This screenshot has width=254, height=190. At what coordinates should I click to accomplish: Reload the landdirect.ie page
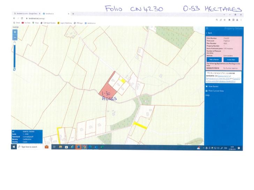pos(22,18)
